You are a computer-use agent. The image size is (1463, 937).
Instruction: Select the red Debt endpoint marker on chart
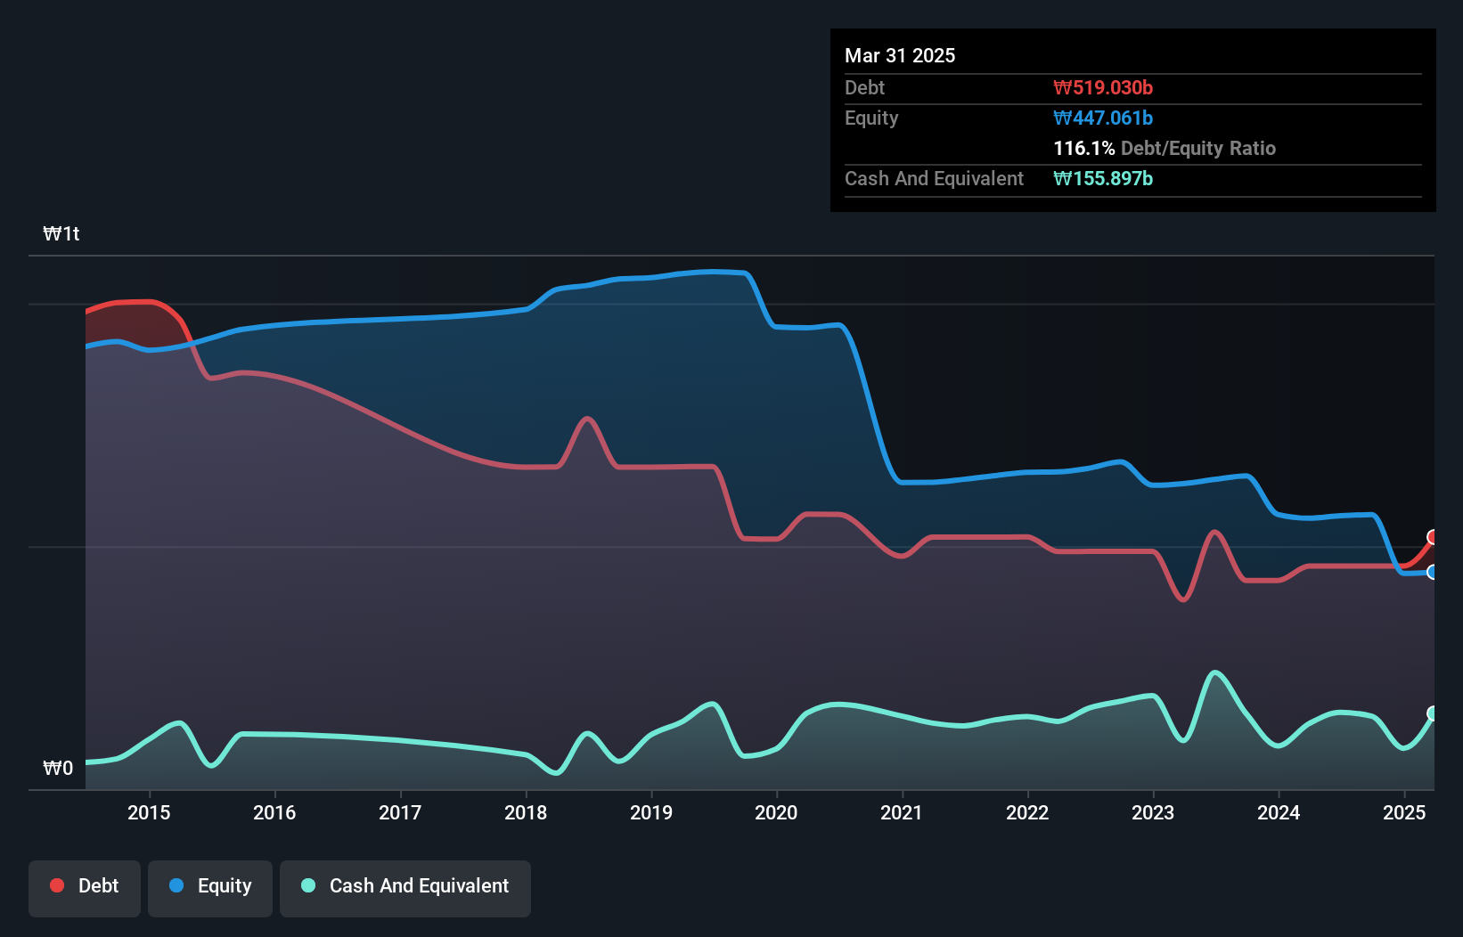click(1431, 536)
